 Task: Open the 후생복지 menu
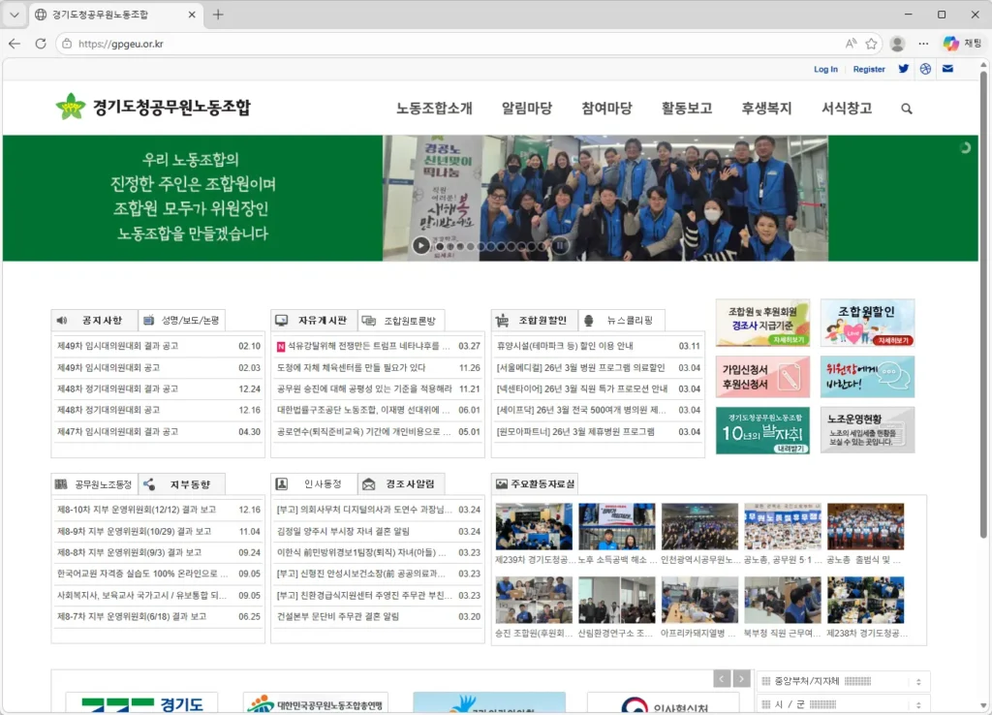click(766, 109)
